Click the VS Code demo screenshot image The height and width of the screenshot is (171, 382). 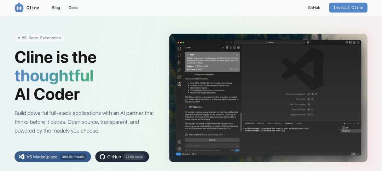pyautogui.click(x=268, y=98)
